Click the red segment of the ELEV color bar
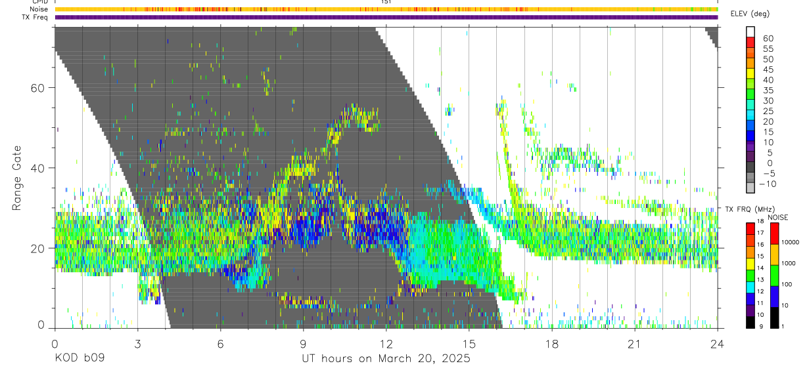 750,43
